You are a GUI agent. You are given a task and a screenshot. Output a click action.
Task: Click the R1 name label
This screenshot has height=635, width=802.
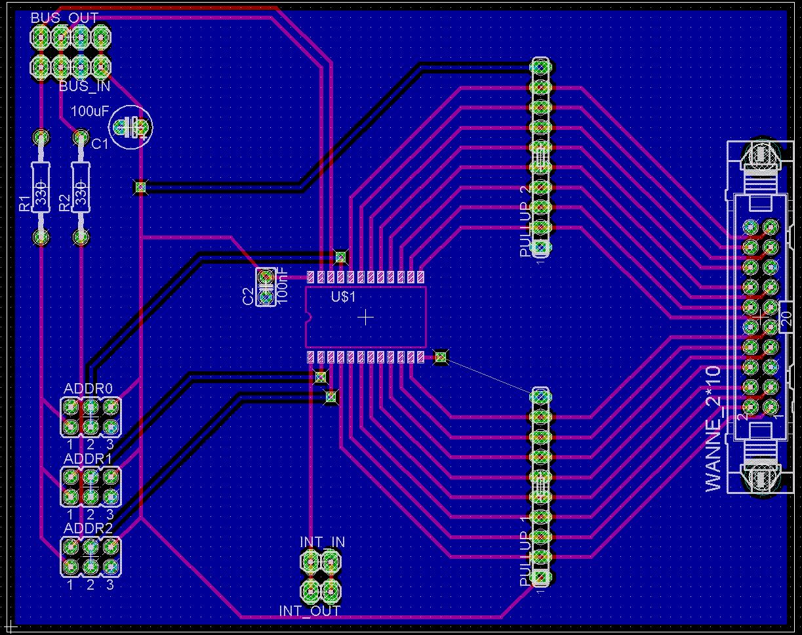(x=24, y=203)
